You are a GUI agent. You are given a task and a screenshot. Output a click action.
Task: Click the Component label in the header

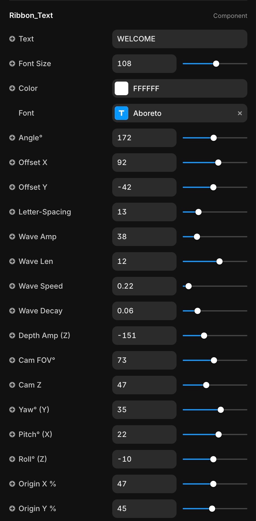pos(230,16)
